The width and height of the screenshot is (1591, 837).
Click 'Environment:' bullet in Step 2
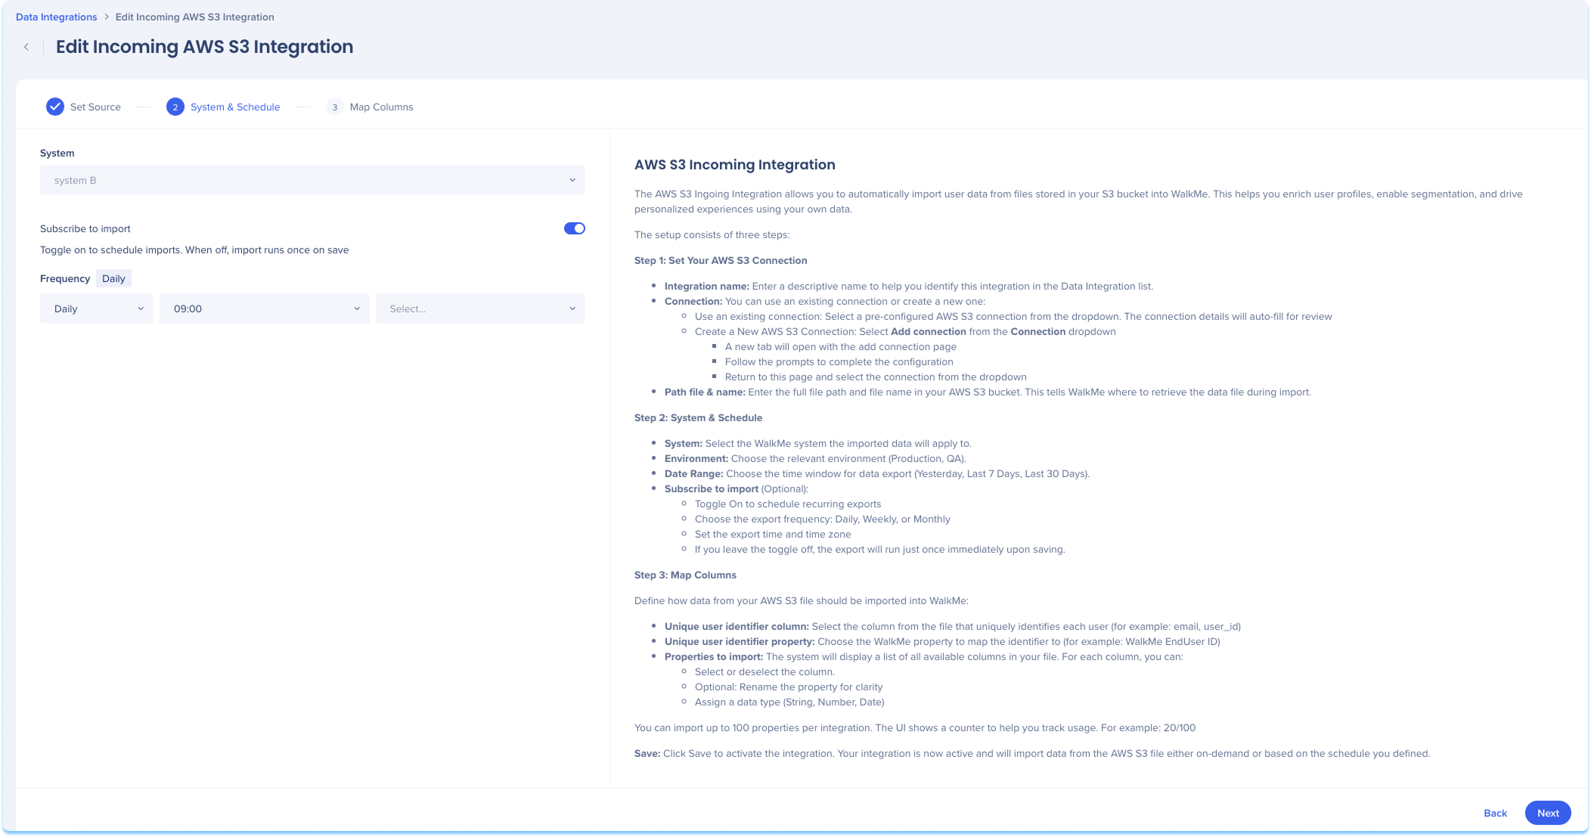(815, 458)
